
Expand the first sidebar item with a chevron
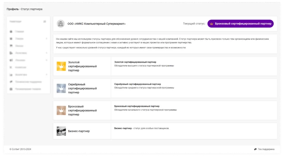pos(47,39)
